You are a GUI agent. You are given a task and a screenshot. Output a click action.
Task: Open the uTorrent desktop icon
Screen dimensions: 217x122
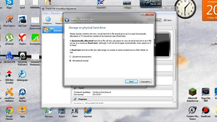9,39
